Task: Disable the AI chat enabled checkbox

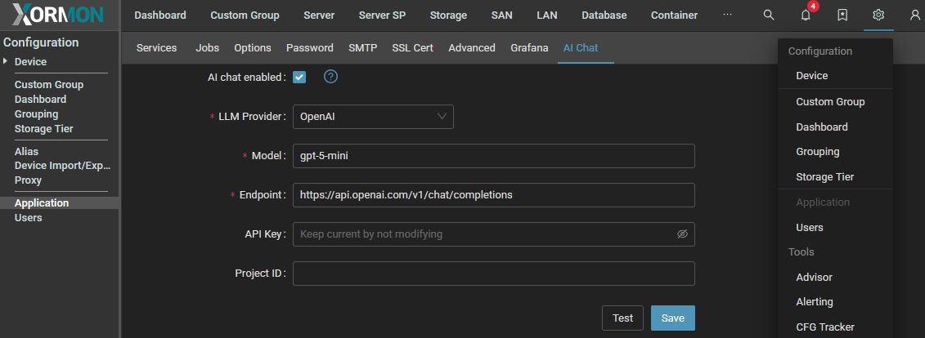Action: tap(299, 77)
